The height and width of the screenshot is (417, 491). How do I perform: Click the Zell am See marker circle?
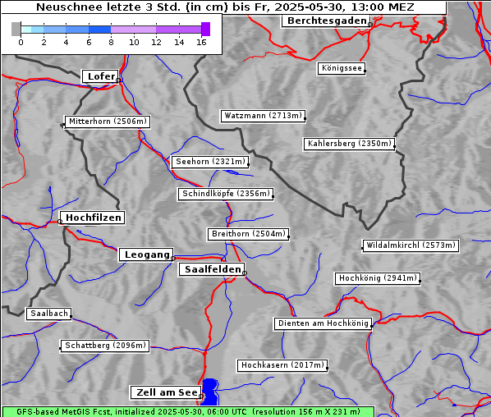[201, 396]
